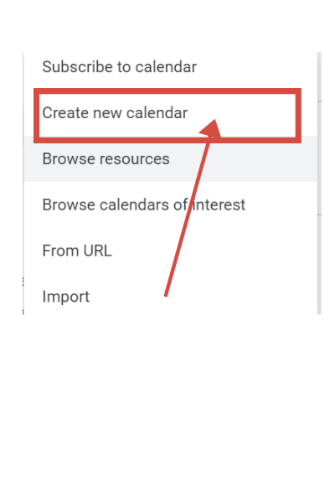This screenshot has width=335, height=503.
Task: Select Browse calendars of interest
Action: (x=143, y=205)
